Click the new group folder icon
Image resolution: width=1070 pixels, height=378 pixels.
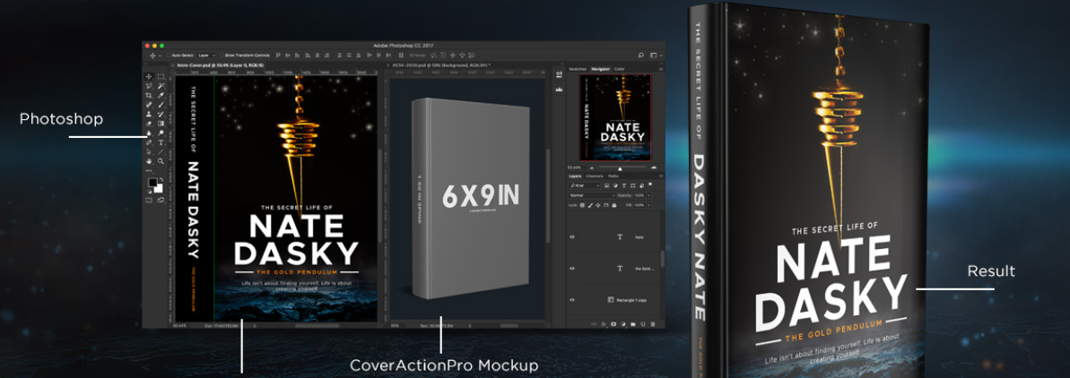click(633, 323)
